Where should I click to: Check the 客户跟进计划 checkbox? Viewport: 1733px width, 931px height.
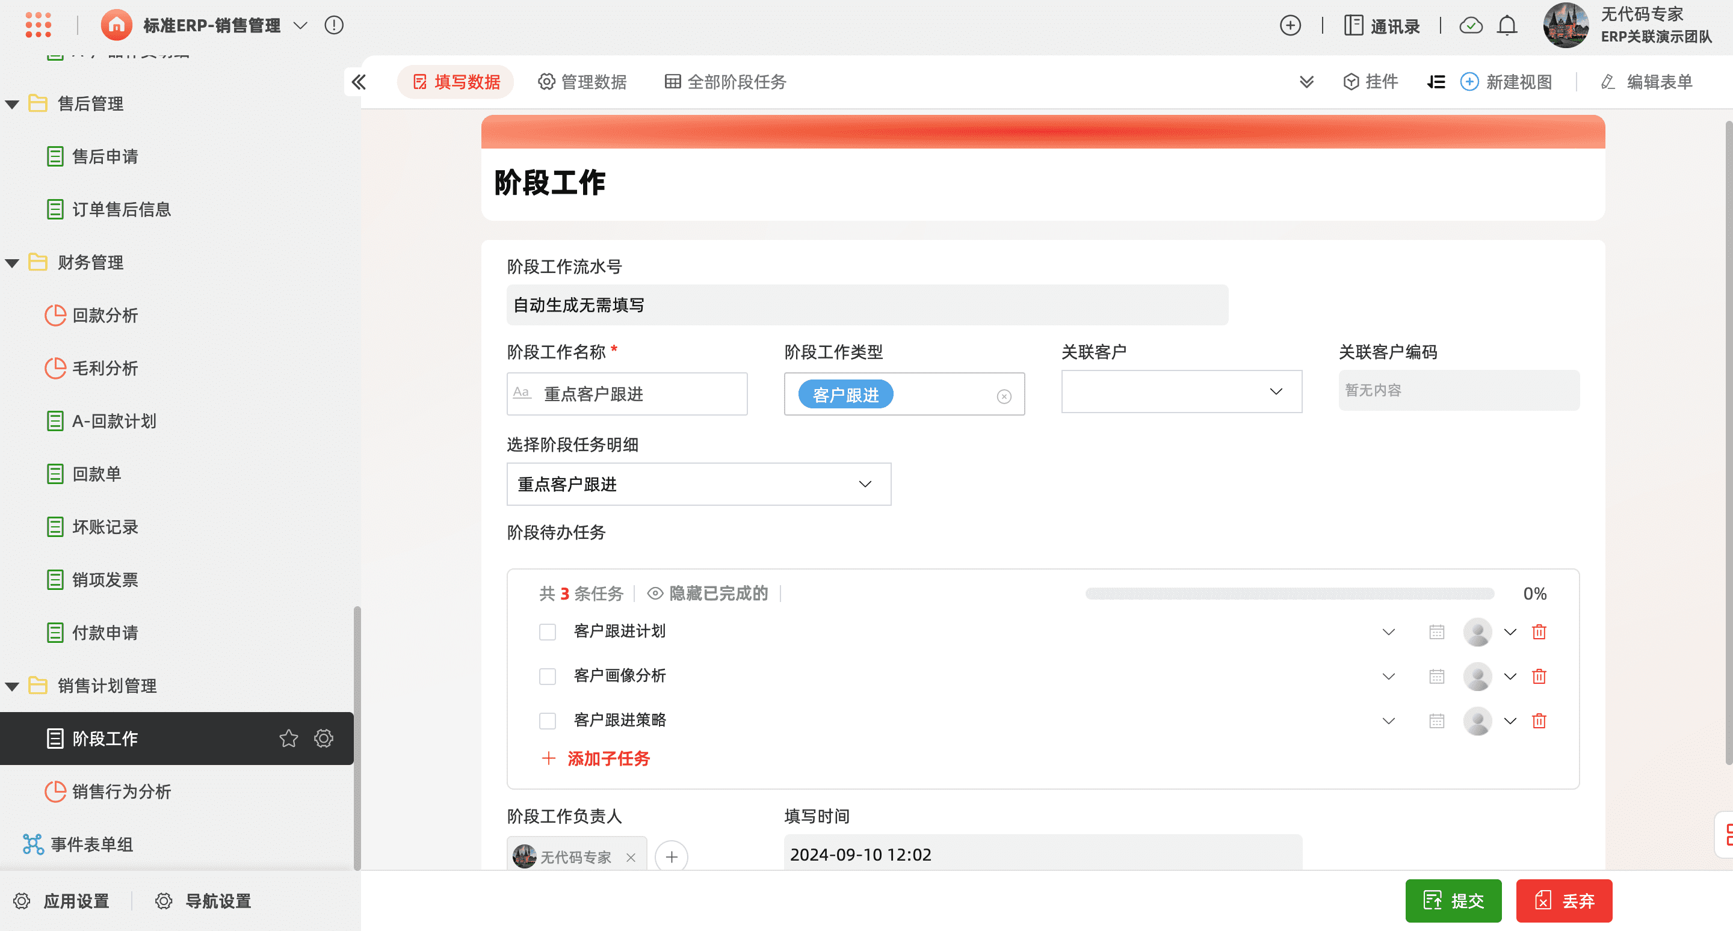click(547, 632)
